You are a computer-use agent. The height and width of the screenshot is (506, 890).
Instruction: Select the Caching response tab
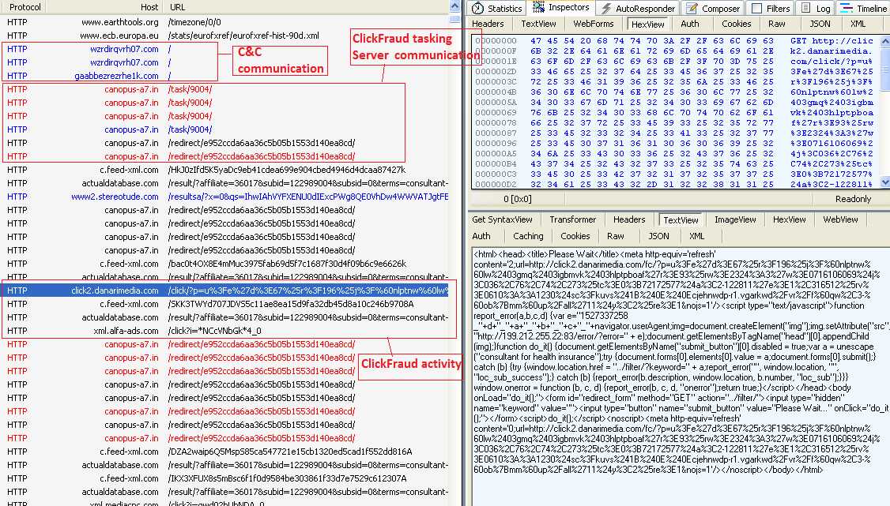[x=528, y=236]
